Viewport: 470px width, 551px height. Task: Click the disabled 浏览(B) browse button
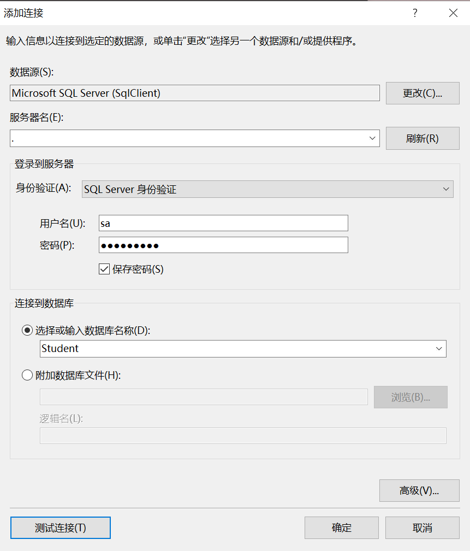(x=410, y=397)
